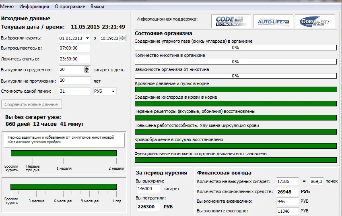Click the CODE Technology logo banner
Image resolution: width=342 pixels, height=216 pixels.
[x=231, y=21]
